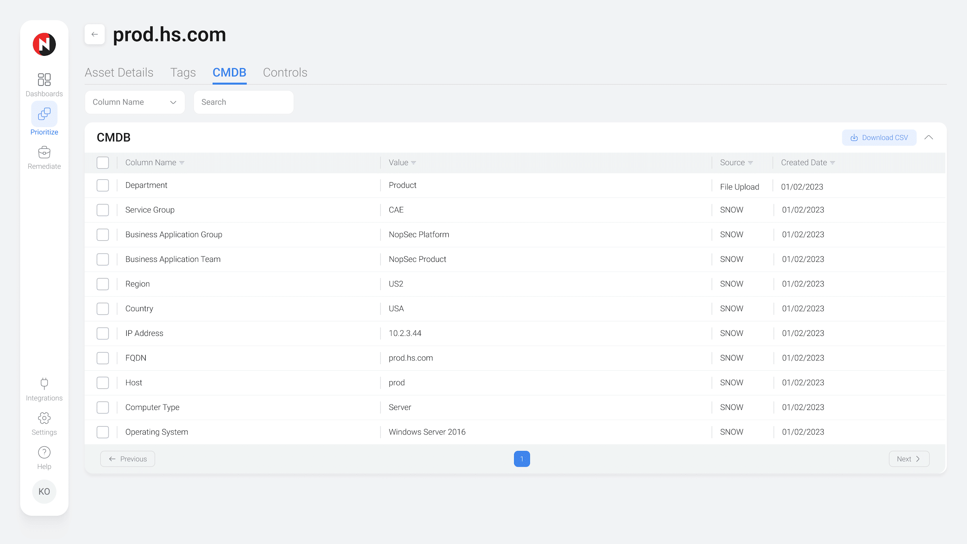
Task: Click into the Search input field
Action: pyautogui.click(x=244, y=102)
